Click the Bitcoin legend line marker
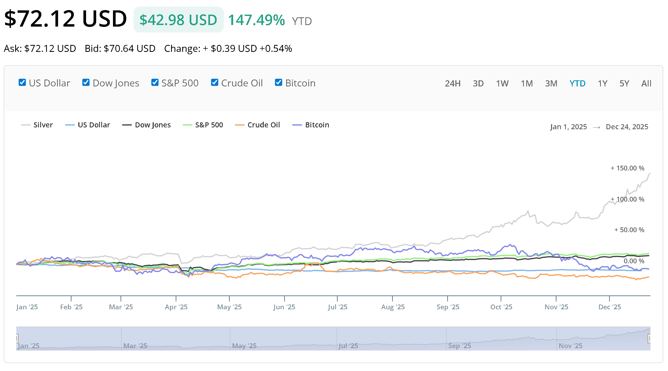This screenshot has height=371, width=668. pos(297,125)
